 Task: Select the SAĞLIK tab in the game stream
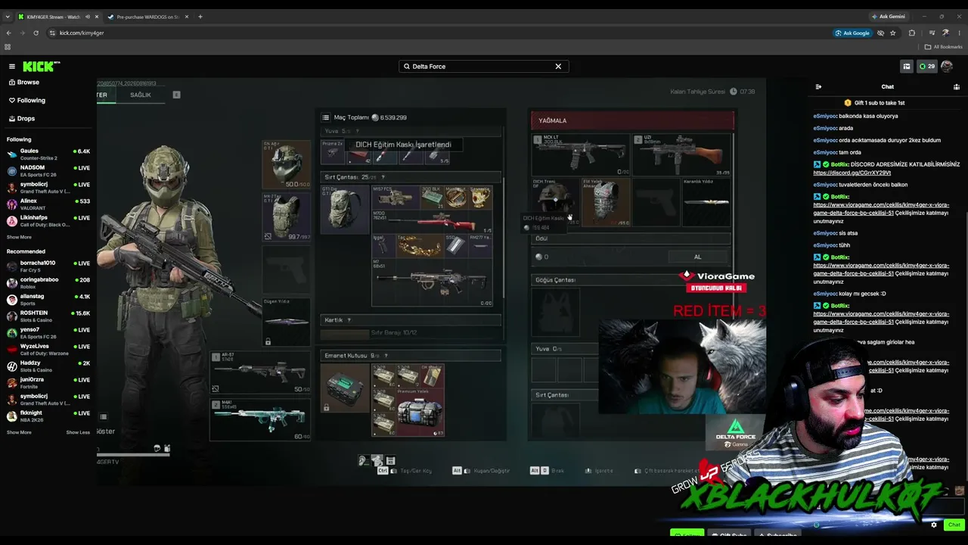point(141,95)
